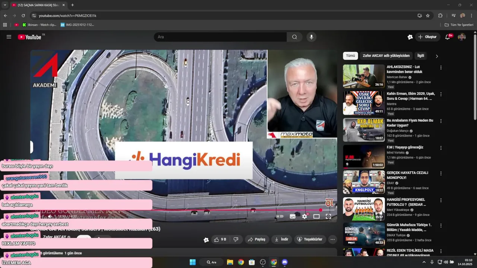Open Gümrük Muhafaza video thumbnail

tap(364, 234)
